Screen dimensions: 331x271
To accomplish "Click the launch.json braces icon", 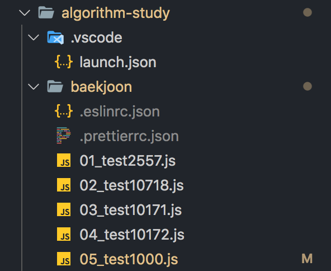I will [64, 62].
